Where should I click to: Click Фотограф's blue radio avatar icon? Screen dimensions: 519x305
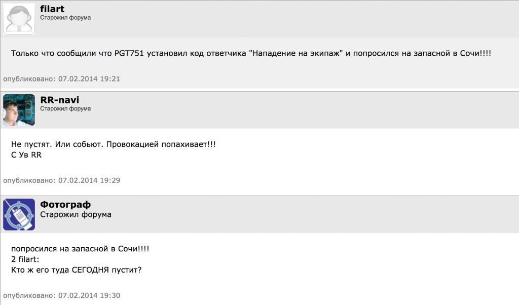point(19,214)
